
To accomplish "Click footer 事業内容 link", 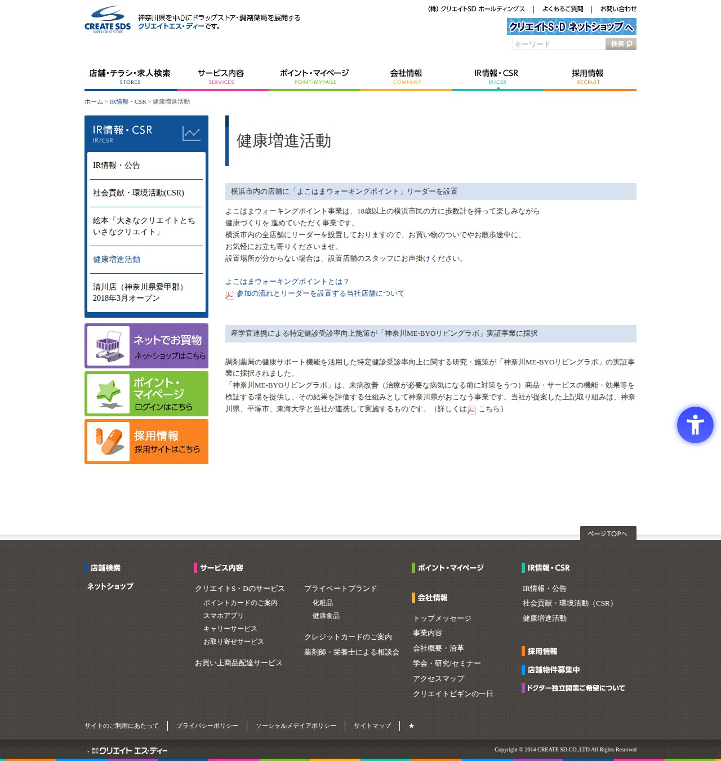I will [428, 633].
